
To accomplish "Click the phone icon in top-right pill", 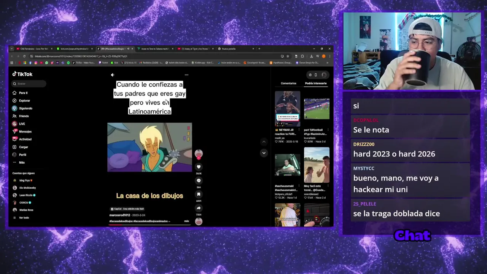I will pyautogui.click(x=315, y=75).
